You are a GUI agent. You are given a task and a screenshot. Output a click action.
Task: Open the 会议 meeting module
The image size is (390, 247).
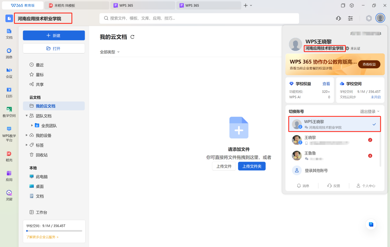coord(9,73)
